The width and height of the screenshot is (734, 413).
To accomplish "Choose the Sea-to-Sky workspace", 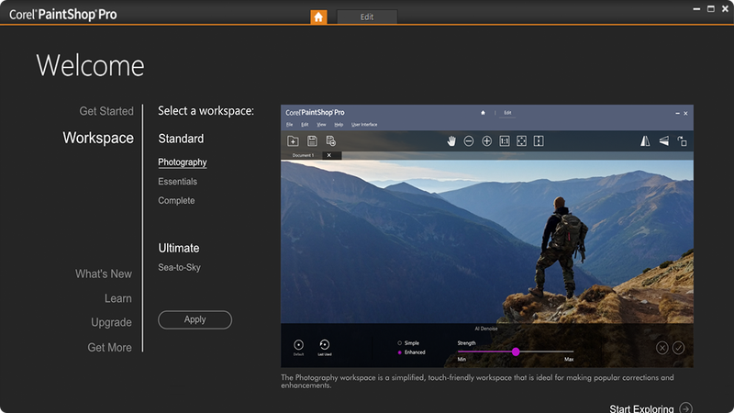I will pos(179,267).
